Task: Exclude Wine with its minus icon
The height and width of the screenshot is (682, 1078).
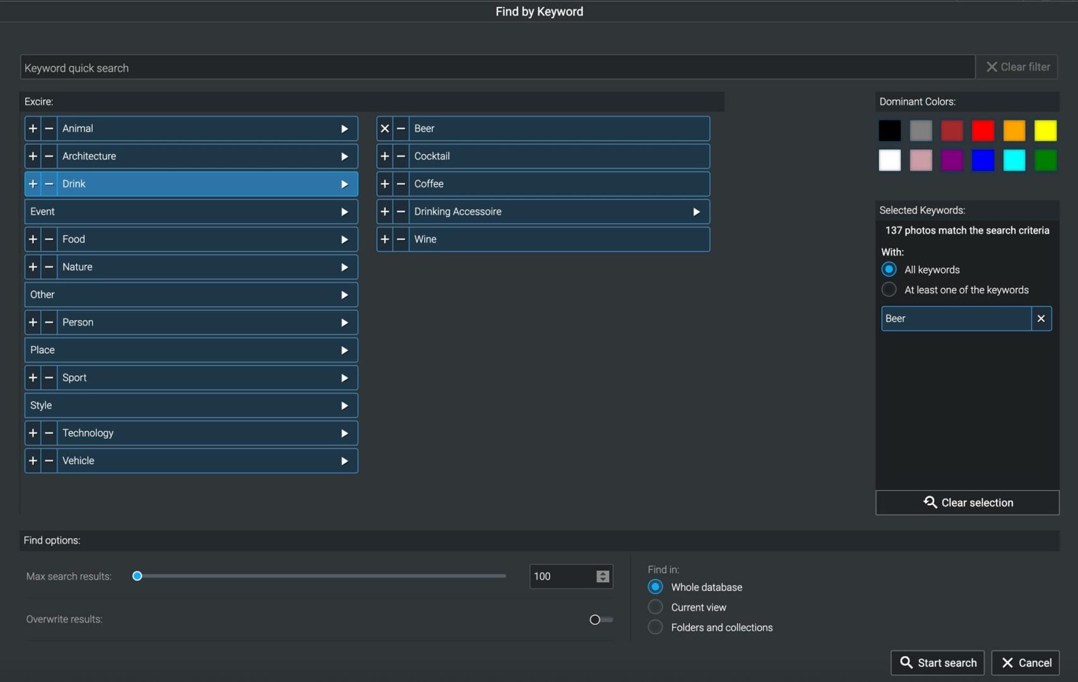Action: [x=401, y=239]
